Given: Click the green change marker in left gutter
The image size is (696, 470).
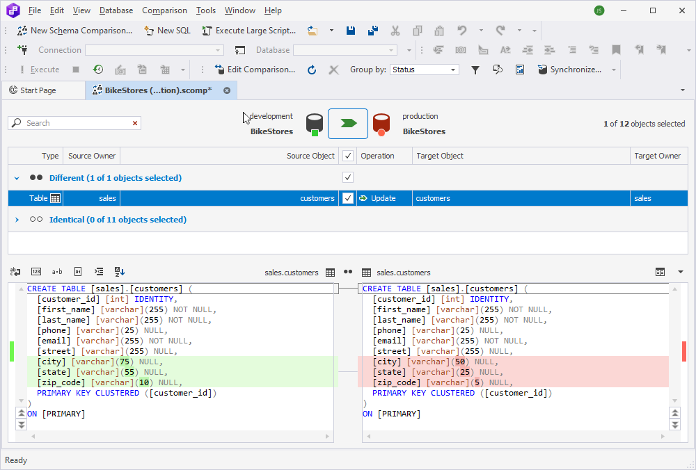Looking at the screenshot, I should pos(12,352).
